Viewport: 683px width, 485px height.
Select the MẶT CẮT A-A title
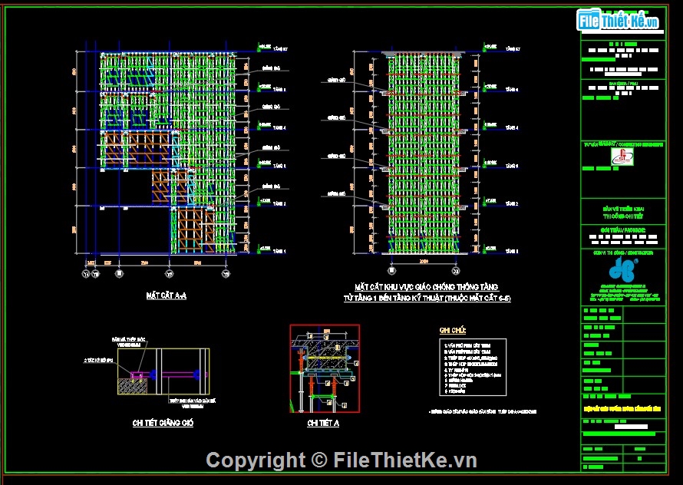[166, 295]
